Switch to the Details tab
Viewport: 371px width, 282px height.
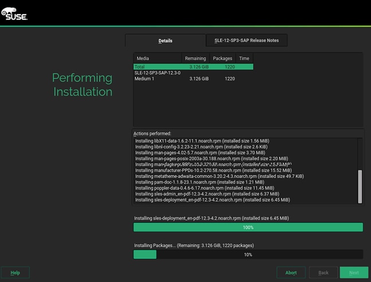tap(165, 41)
